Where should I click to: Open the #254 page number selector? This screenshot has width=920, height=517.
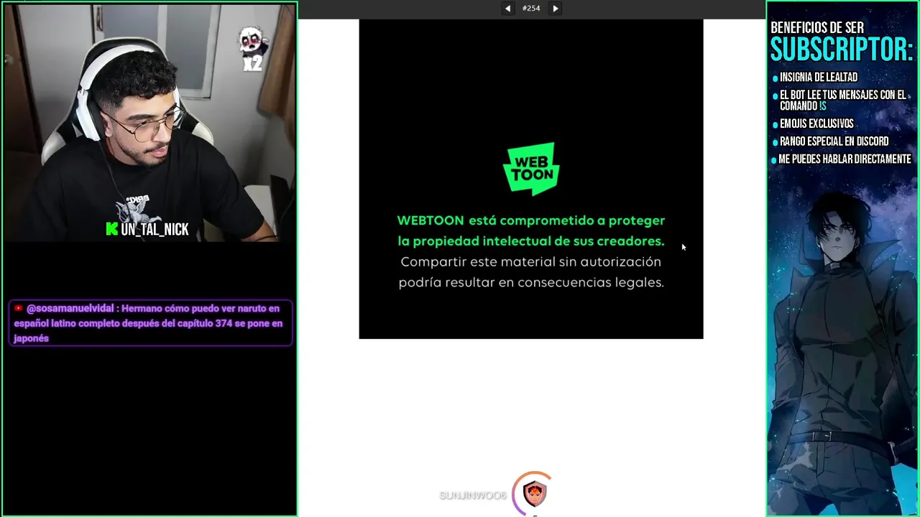531,9
